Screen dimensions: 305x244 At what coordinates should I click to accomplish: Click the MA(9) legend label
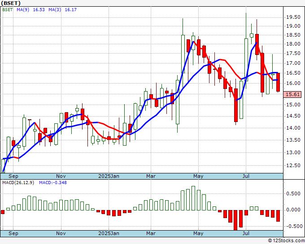pyautogui.click(x=23, y=10)
